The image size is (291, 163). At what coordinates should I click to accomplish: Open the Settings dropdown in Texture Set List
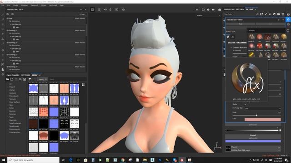tap(83, 14)
